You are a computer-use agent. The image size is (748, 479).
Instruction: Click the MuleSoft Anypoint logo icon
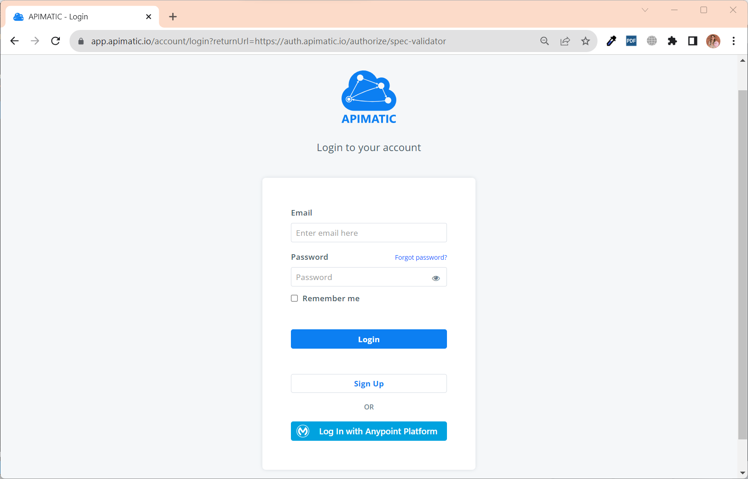point(303,431)
